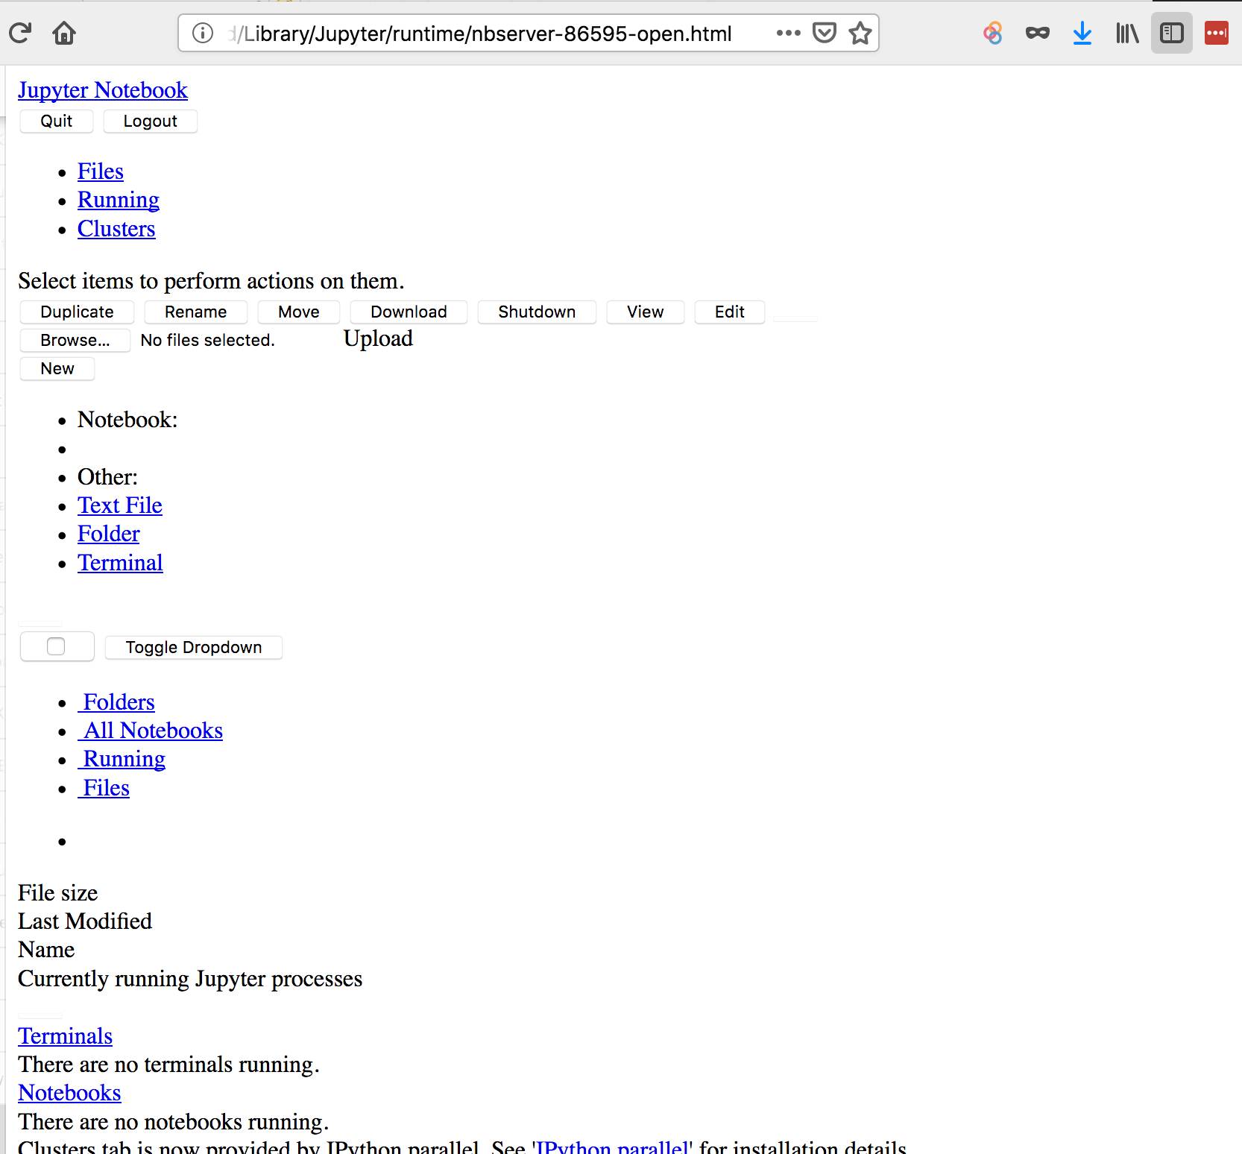Click the Upload label

[378, 338]
